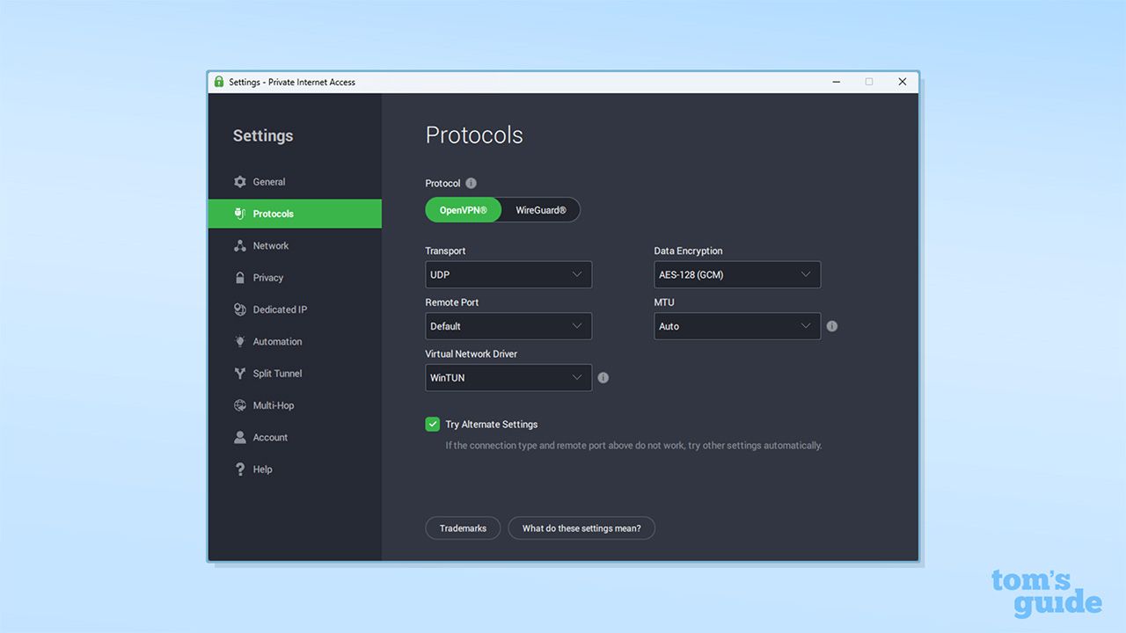The image size is (1126, 633).
Task: Open the Dedicated IP section
Action: (x=280, y=309)
